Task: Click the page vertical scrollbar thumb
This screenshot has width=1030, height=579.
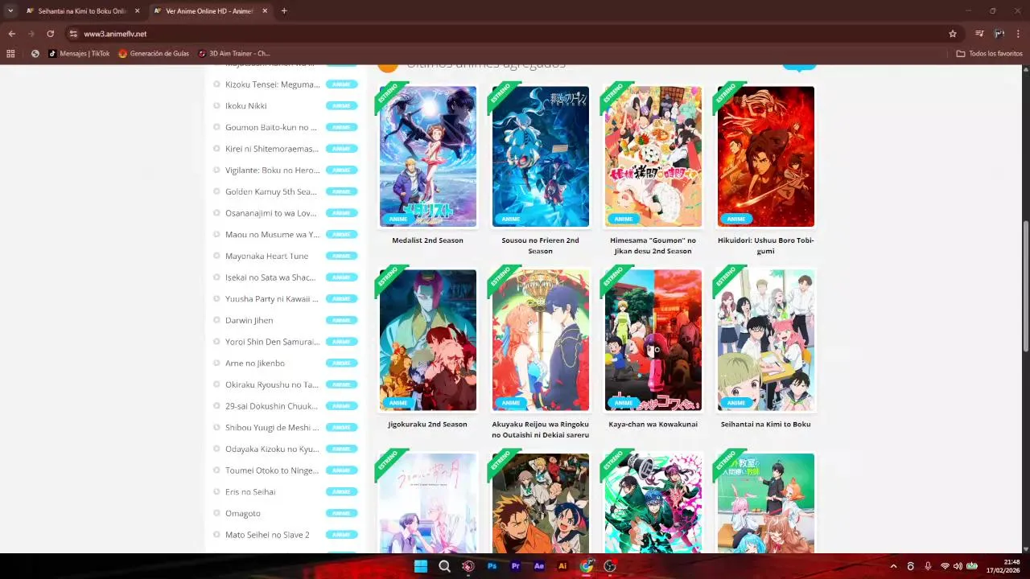Action: (1025, 286)
